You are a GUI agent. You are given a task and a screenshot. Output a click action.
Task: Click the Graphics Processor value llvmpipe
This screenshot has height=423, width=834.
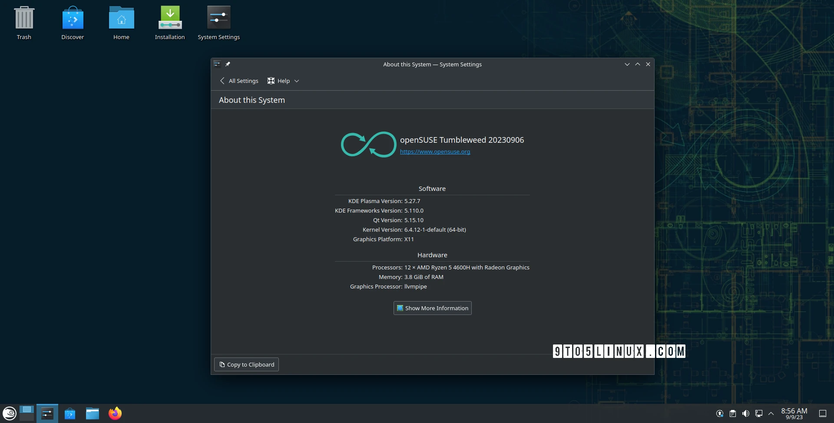click(416, 286)
